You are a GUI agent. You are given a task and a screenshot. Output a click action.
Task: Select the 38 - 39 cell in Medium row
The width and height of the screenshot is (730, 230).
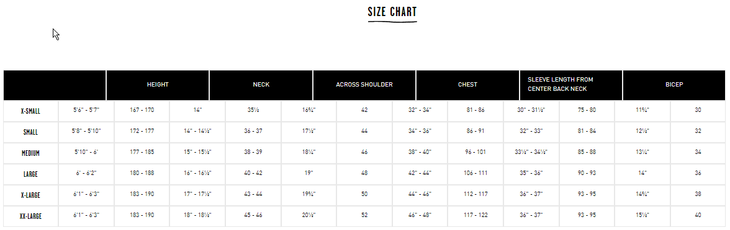click(x=253, y=152)
